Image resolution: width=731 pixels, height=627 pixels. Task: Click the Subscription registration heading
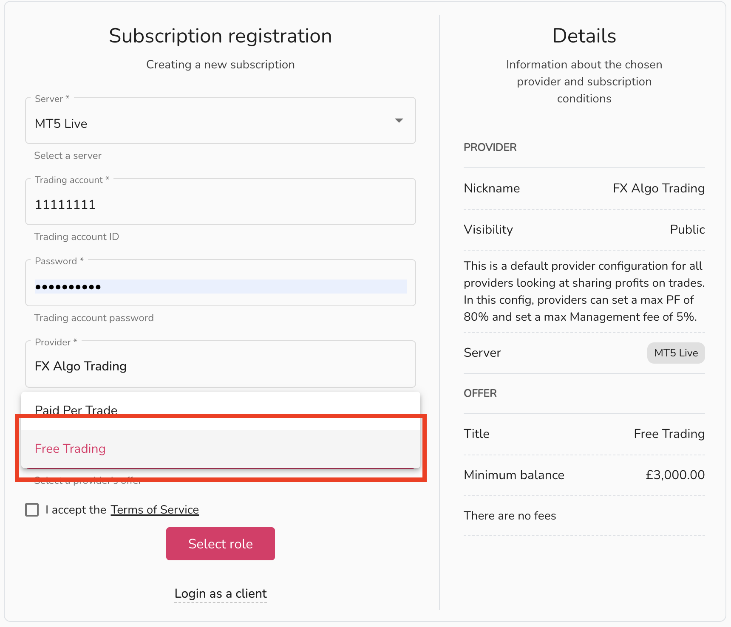(x=220, y=36)
